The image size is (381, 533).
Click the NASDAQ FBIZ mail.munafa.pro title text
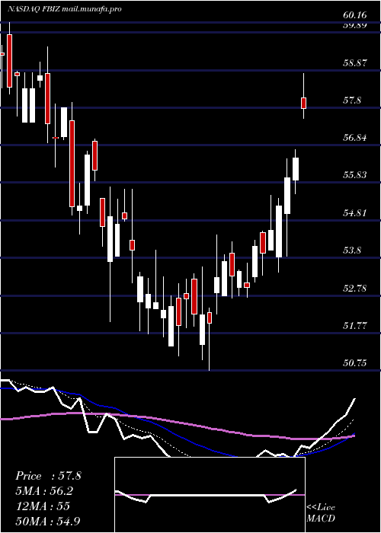[x=65, y=9]
